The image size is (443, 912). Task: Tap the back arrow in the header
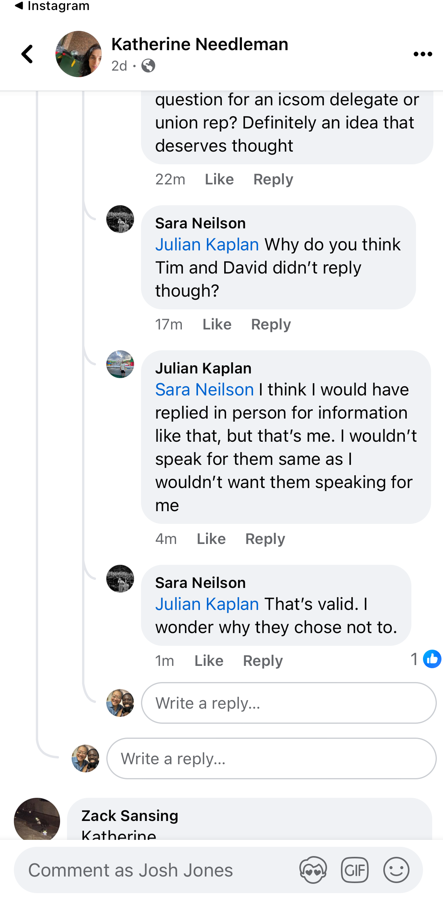[x=27, y=54]
